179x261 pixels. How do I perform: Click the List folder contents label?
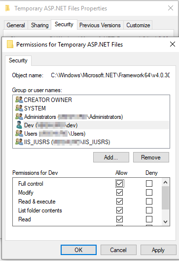click(40, 210)
